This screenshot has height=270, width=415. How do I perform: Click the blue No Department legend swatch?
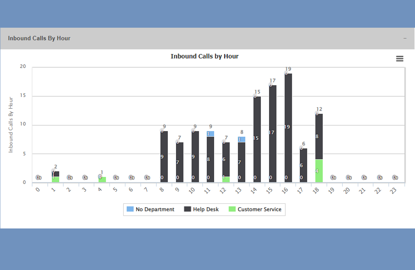click(130, 209)
